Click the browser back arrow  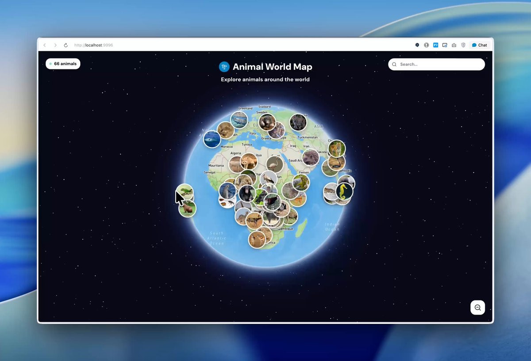[x=45, y=45]
